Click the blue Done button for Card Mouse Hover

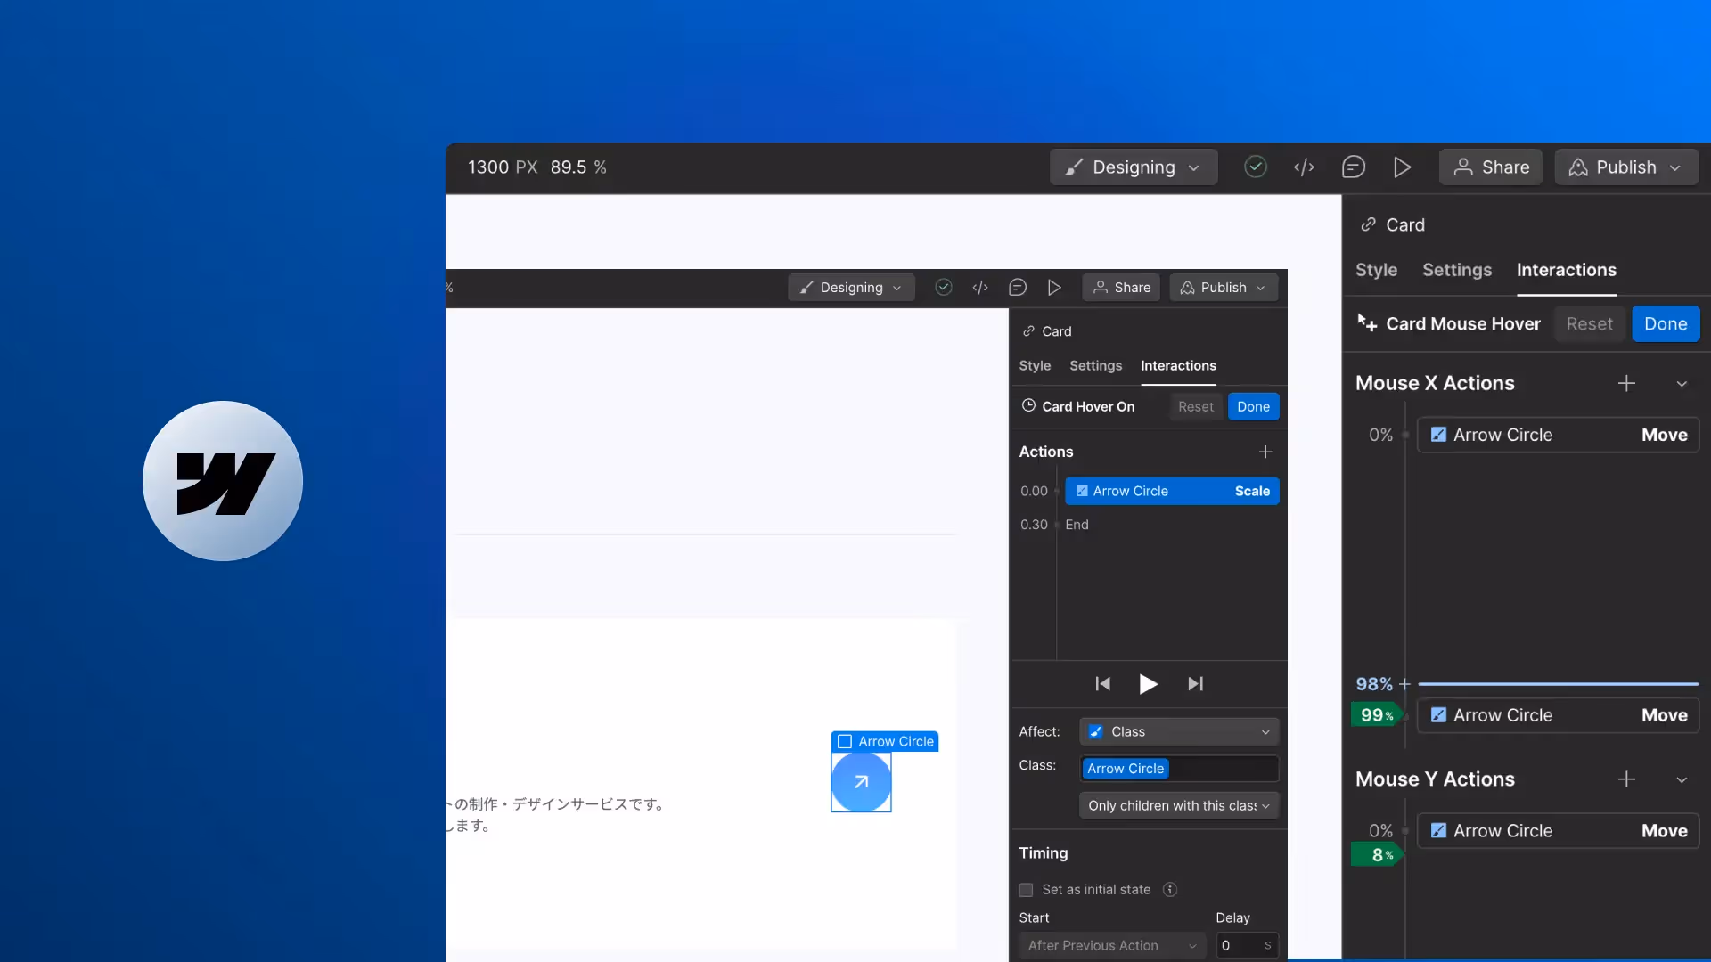[x=1665, y=324]
